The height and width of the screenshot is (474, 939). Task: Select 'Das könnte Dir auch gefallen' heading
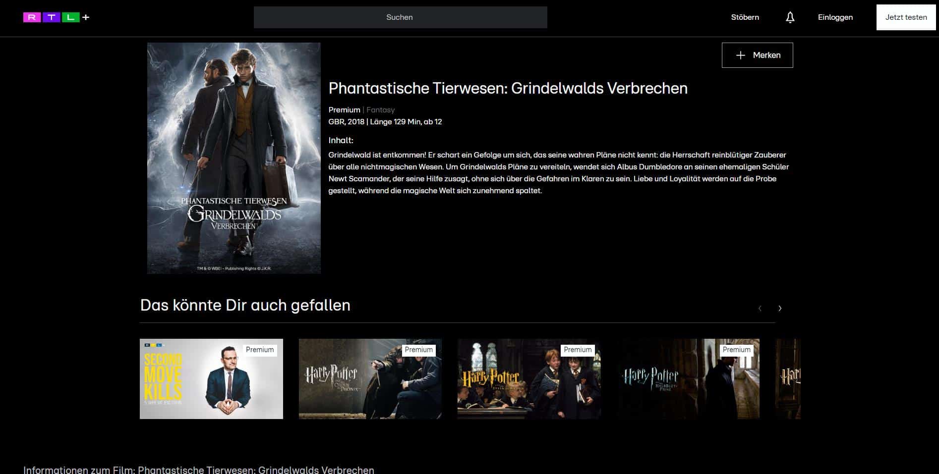(245, 305)
